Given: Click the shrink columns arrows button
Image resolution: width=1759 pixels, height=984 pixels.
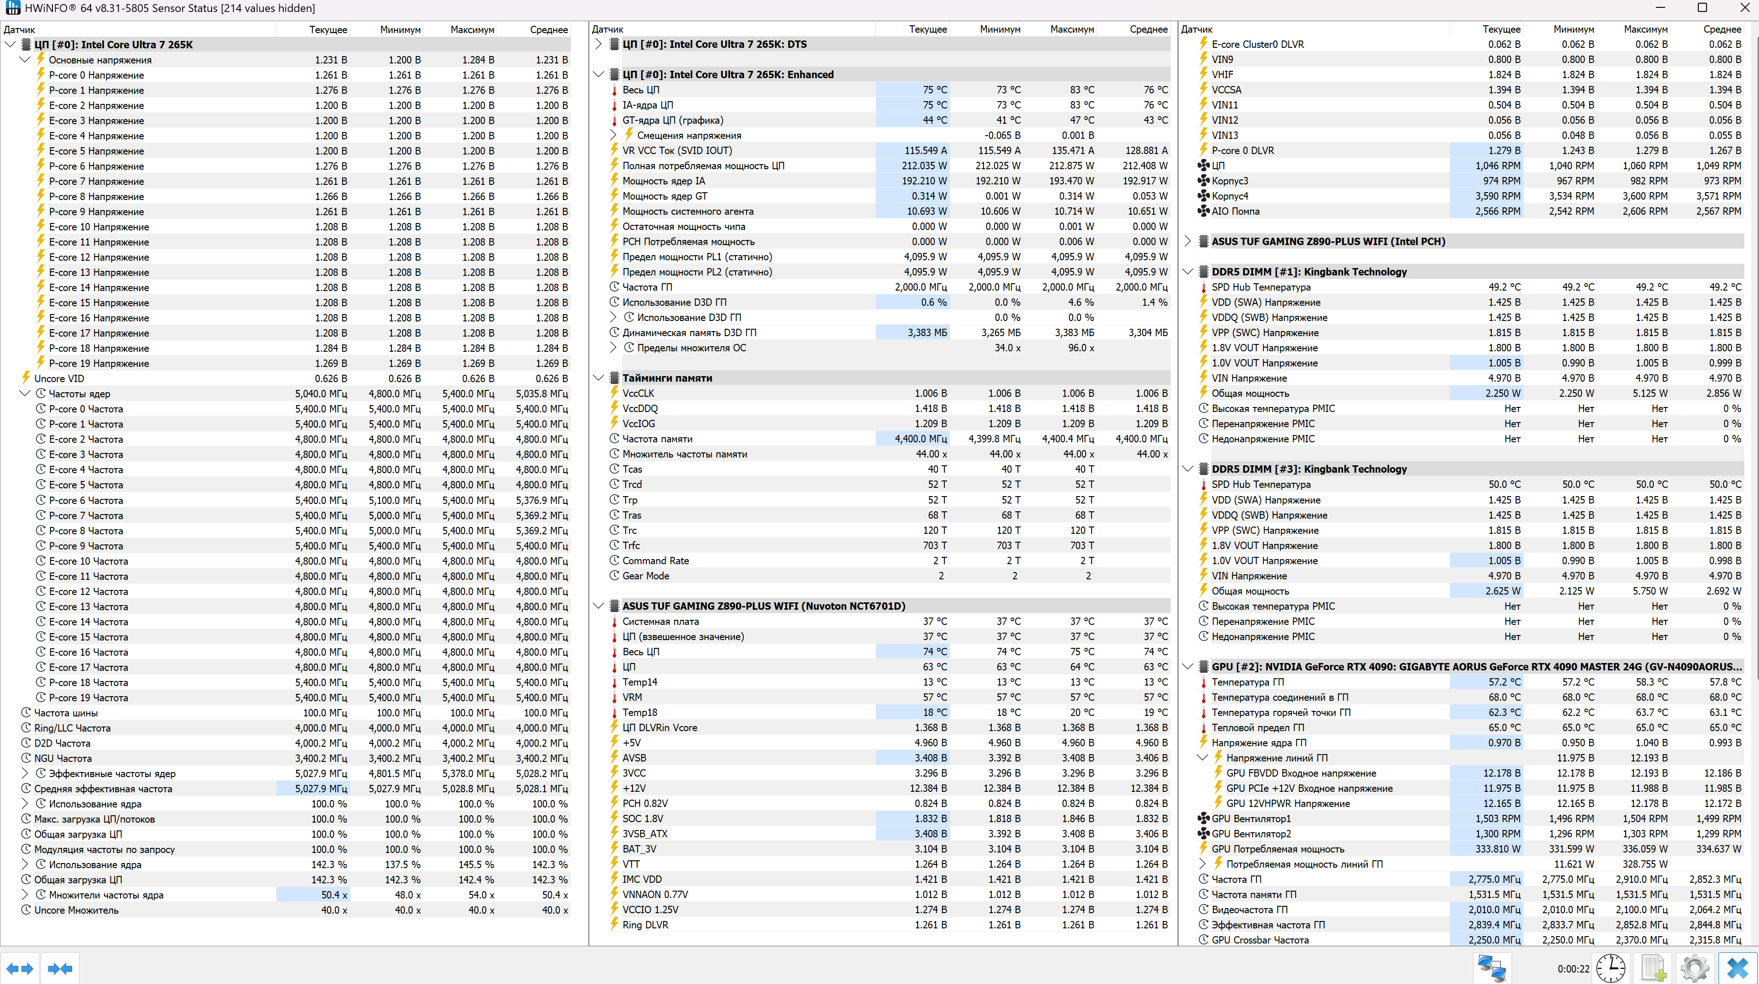Looking at the screenshot, I should (60, 967).
